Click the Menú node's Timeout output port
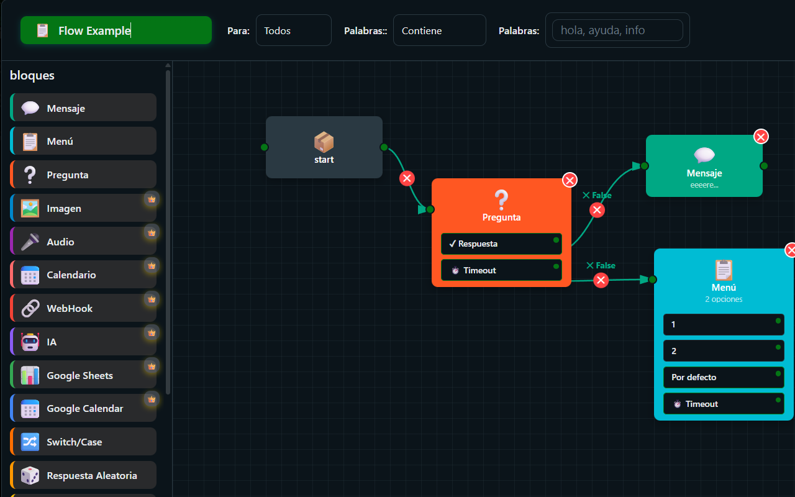This screenshot has height=497, width=795. pos(778,400)
